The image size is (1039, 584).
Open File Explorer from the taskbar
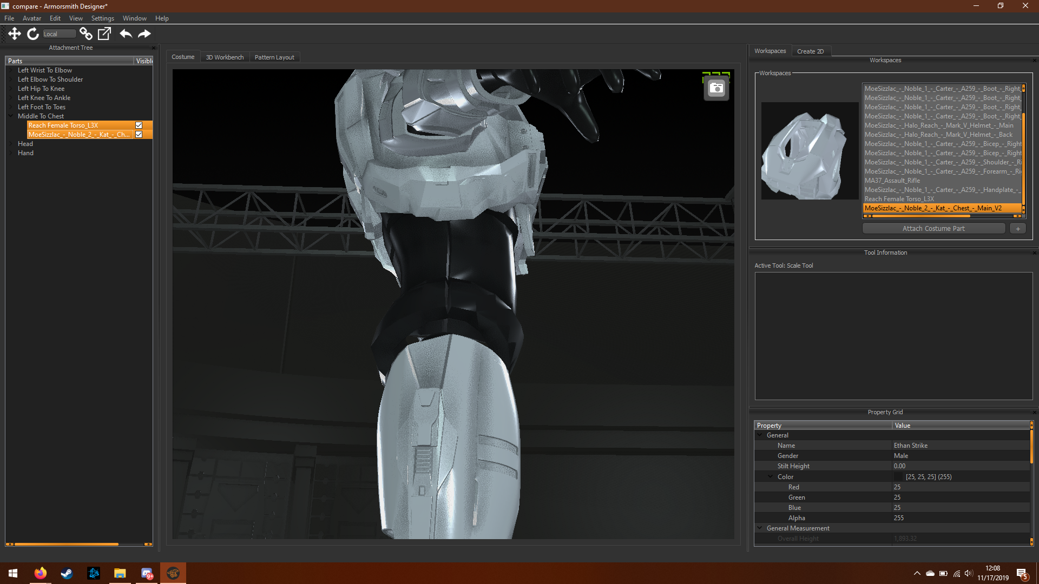coord(120,573)
